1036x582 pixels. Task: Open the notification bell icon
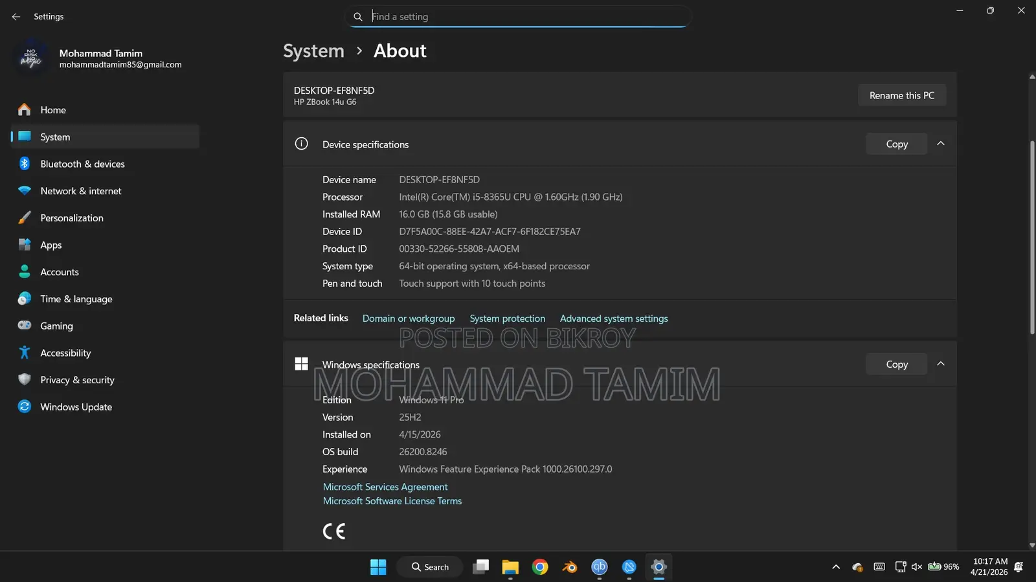(1019, 567)
